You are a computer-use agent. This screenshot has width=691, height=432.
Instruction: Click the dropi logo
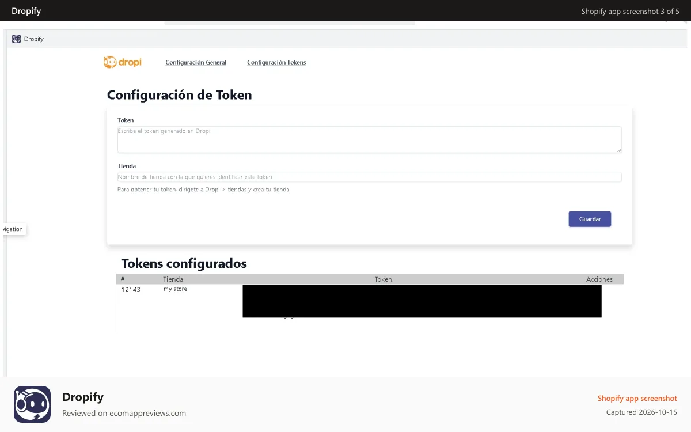(123, 62)
